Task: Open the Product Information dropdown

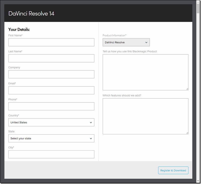Action: [x=126, y=42]
